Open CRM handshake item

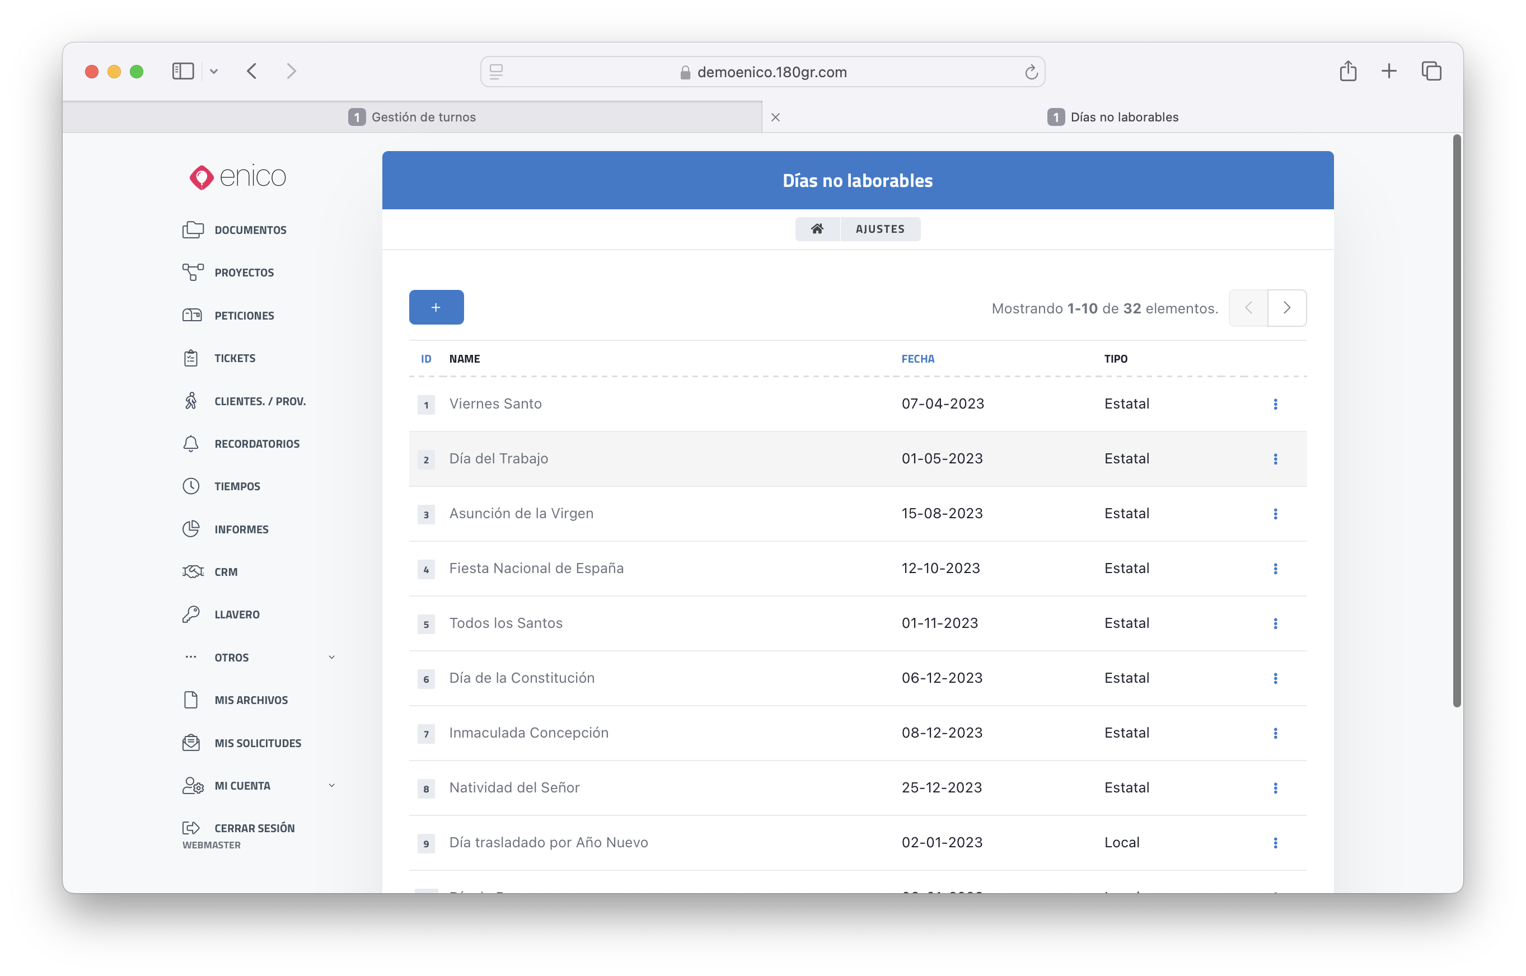225,571
